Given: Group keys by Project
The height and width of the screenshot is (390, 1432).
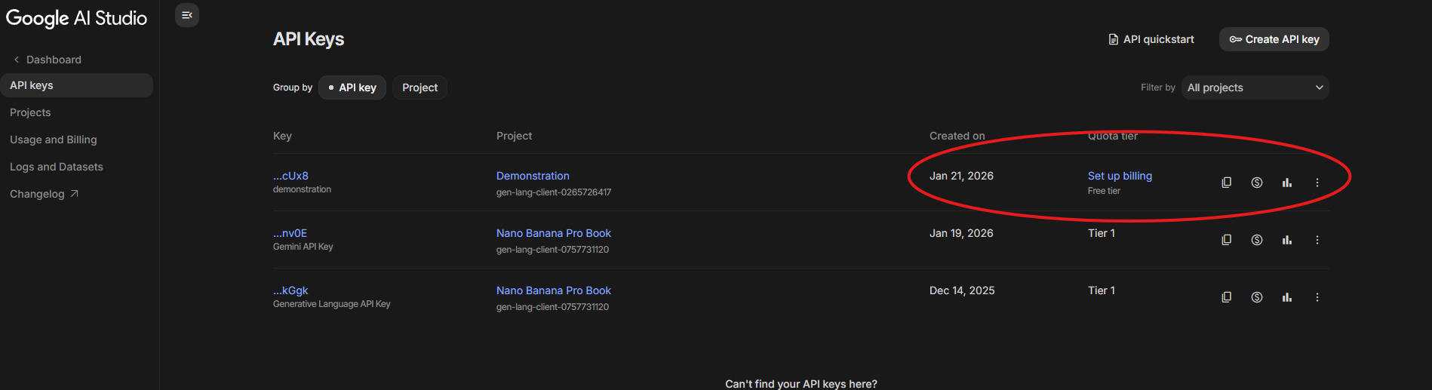Looking at the screenshot, I should 419,88.
